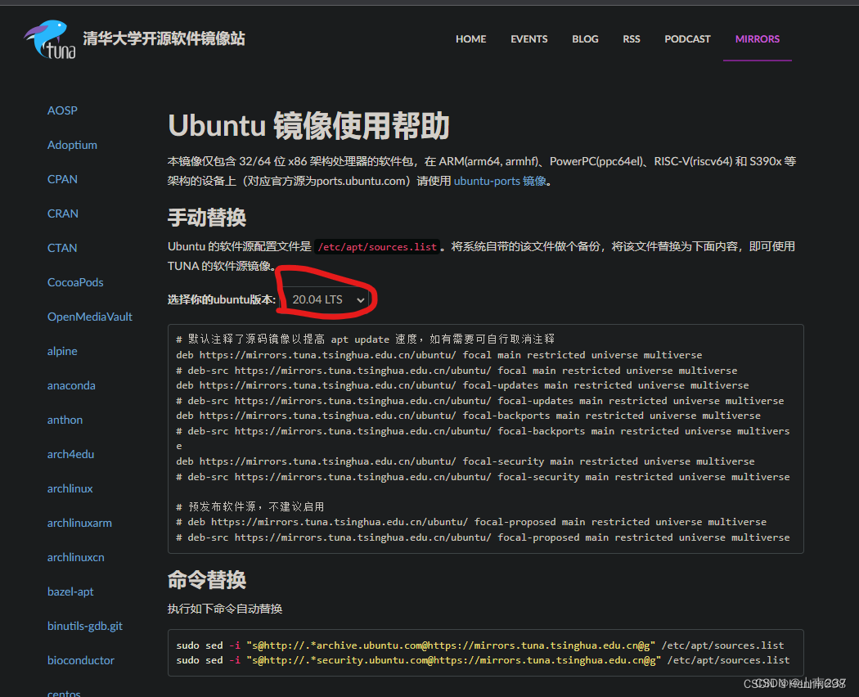
Task: Open the archlinuxarm mirror link
Action: tap(79, 523)
